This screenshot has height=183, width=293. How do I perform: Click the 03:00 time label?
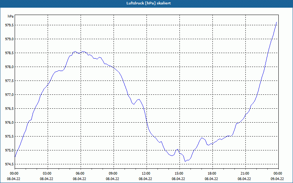(47, 173)
